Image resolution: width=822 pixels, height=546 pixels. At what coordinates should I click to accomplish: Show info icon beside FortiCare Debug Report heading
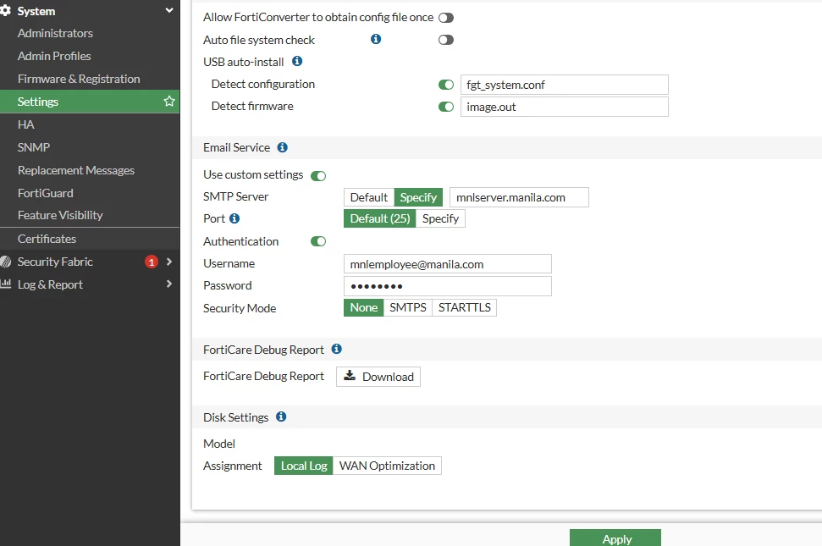(337, 349)
